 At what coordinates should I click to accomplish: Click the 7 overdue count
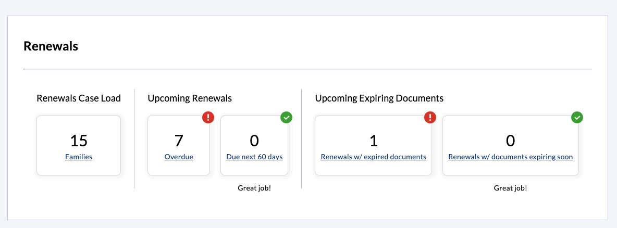(x=179, y=141)
